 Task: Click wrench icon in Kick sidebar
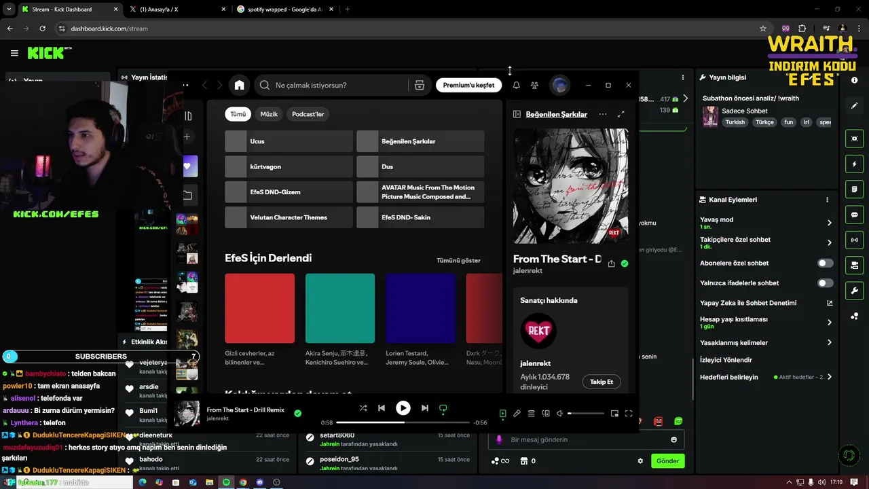point(854,291)
